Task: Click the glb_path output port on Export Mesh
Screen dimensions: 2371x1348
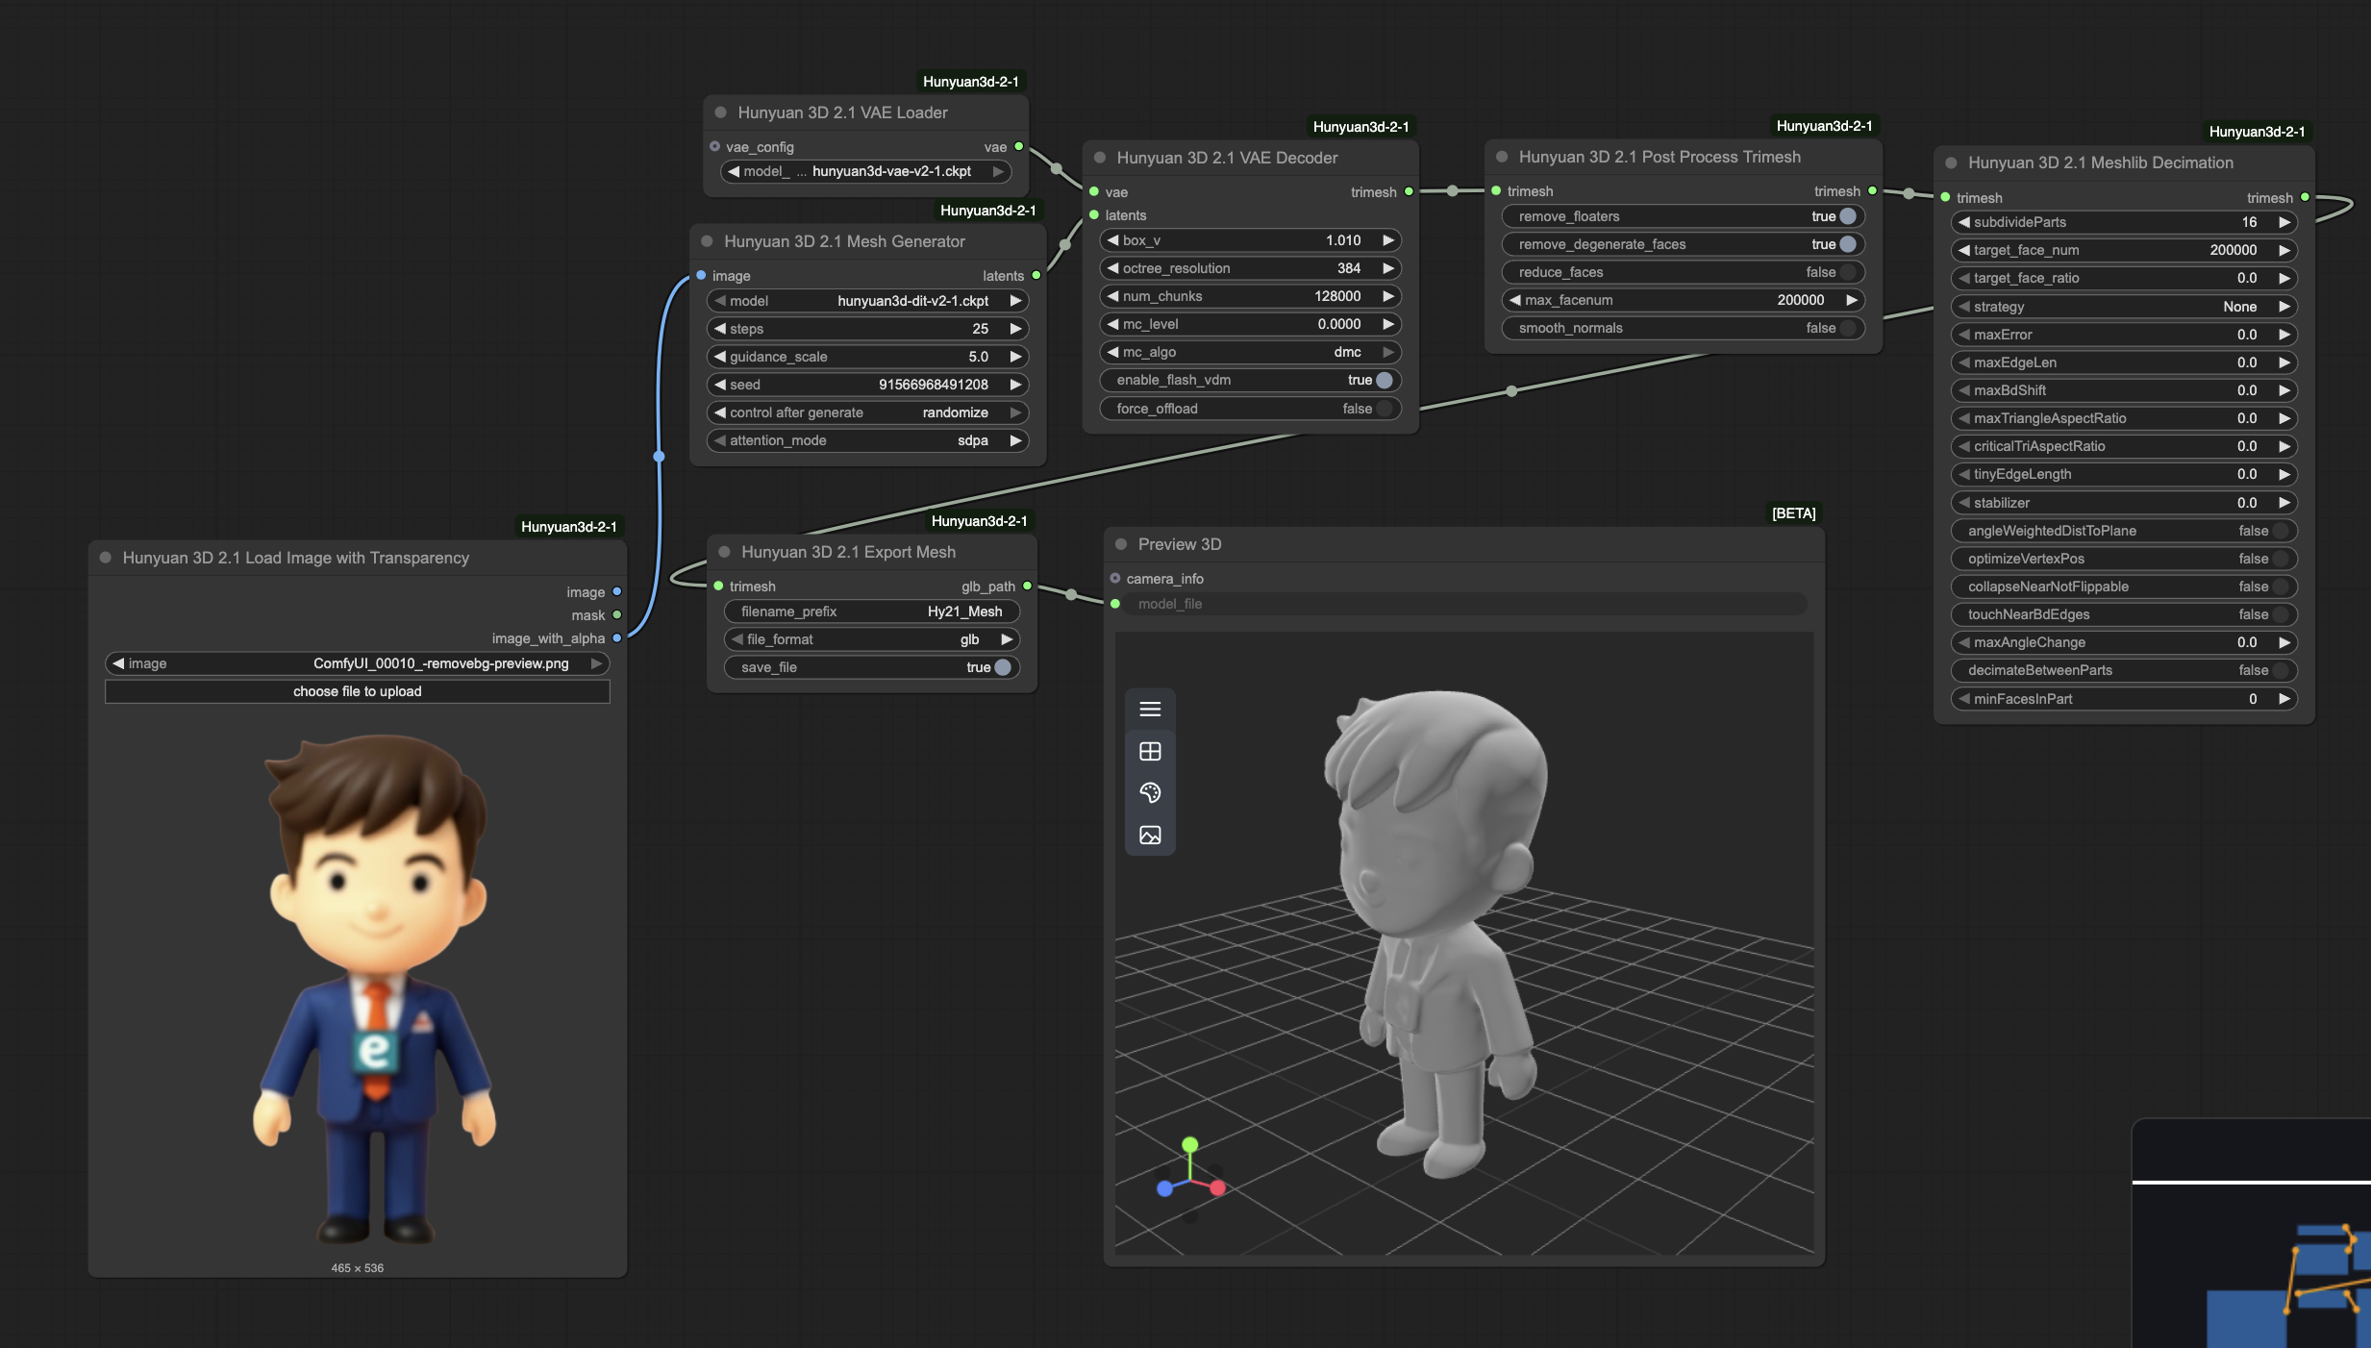Action: pyautogui.click(x=1028, y=587)
